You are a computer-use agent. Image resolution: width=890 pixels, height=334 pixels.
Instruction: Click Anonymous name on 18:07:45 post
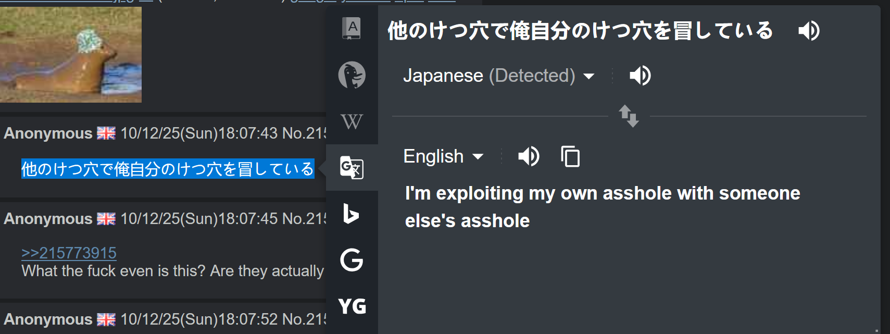tap(48, 219)
